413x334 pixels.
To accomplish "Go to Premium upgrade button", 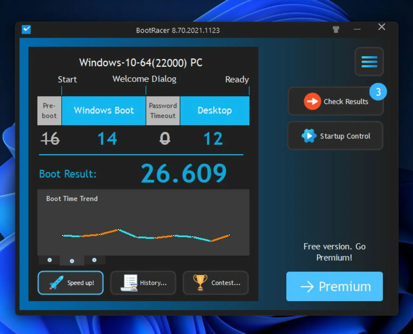I will click(x=334, y=286).
